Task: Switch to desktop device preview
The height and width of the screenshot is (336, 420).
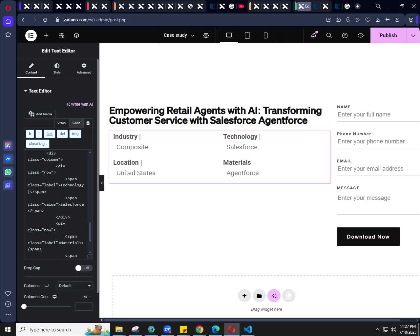Action: [229, 35]
